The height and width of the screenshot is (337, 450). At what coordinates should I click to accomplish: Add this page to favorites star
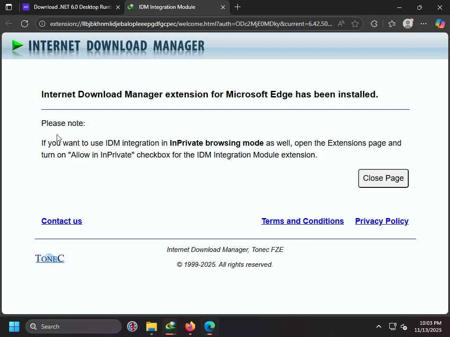[355, 24]
